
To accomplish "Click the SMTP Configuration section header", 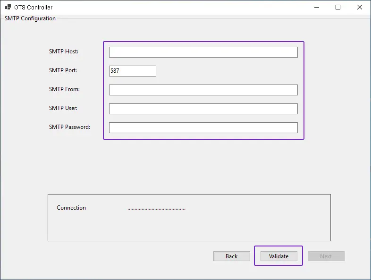I will pyautogui.click(x=30, y=18).
